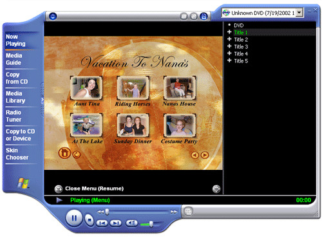322x238 pixels.
Task: Click the fast forward arrows icon
Action: [174, 212]
